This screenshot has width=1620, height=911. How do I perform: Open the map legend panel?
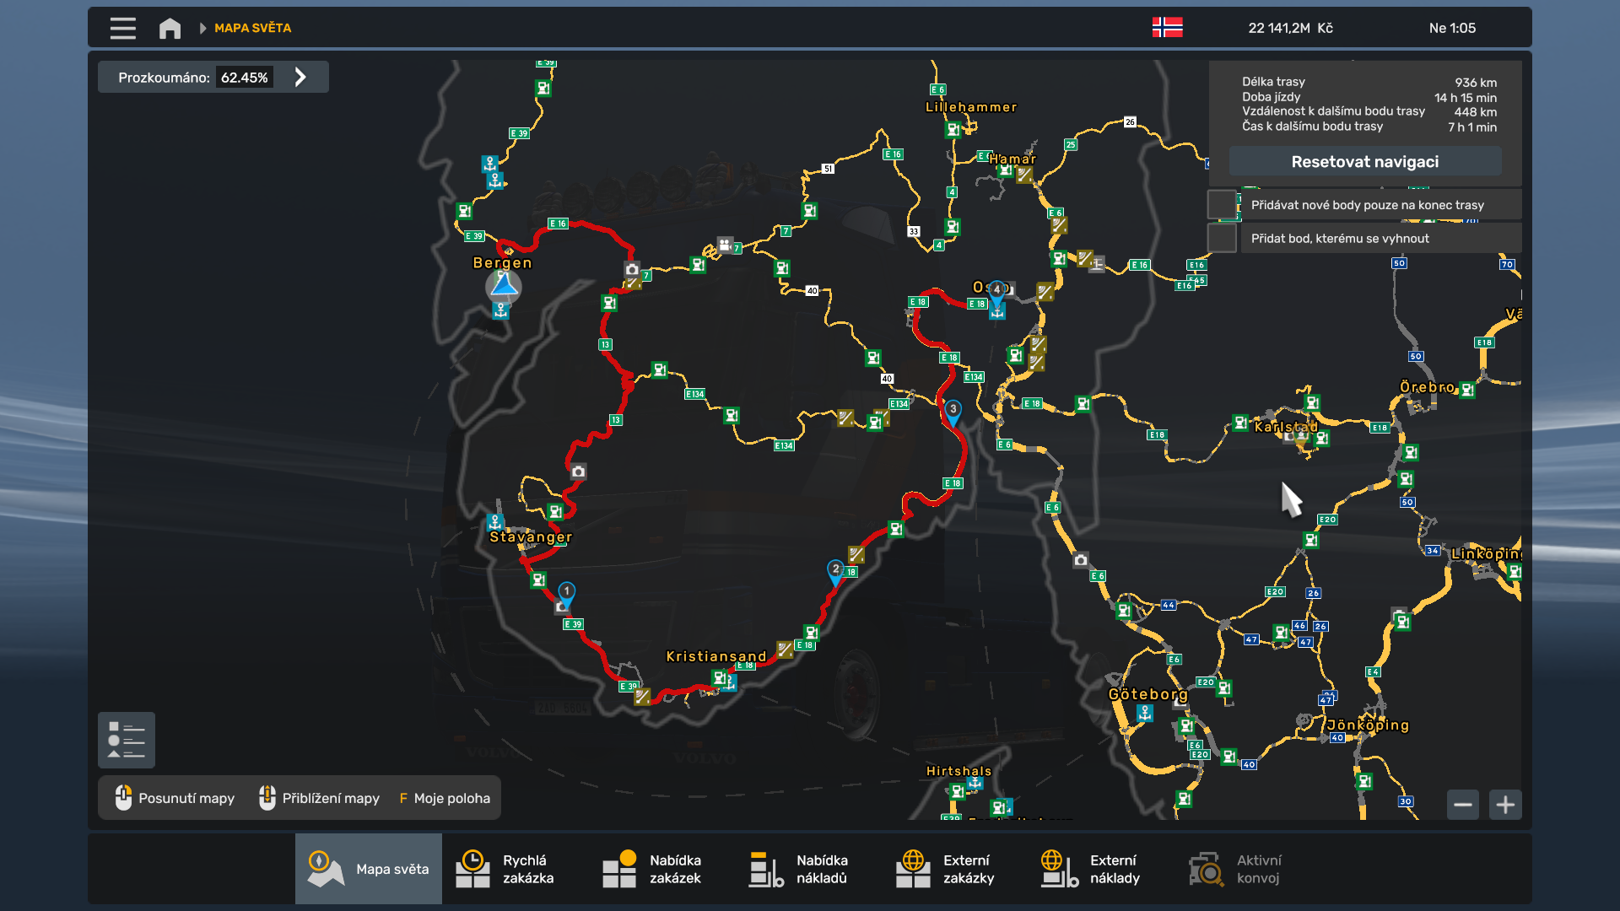[x=127, y=740]
